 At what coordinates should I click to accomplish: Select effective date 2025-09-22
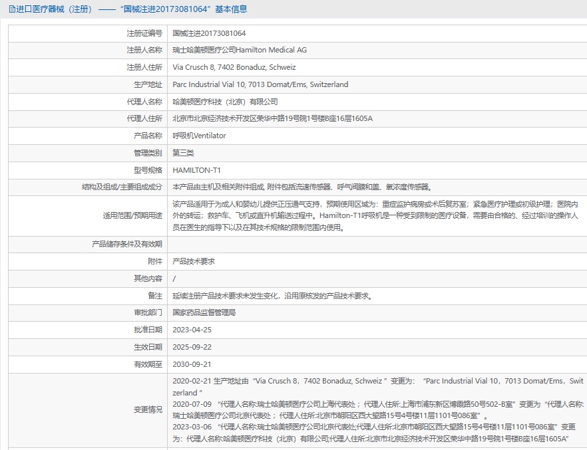192,347
